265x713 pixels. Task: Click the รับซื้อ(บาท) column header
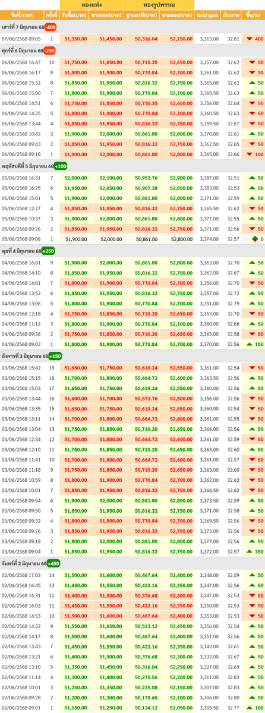74,15
